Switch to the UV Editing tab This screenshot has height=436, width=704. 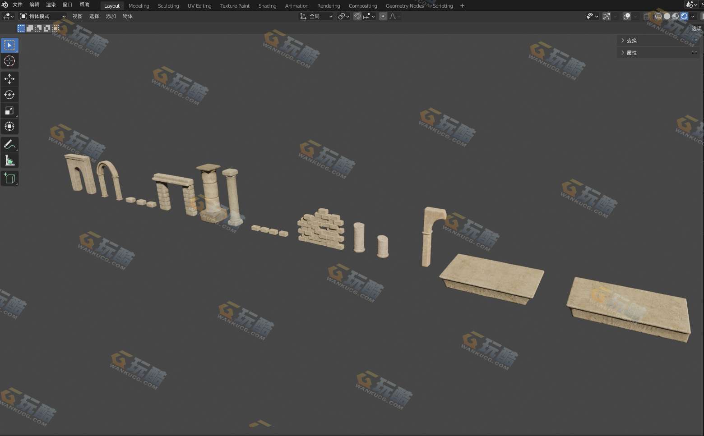click(x=199, y=6)
